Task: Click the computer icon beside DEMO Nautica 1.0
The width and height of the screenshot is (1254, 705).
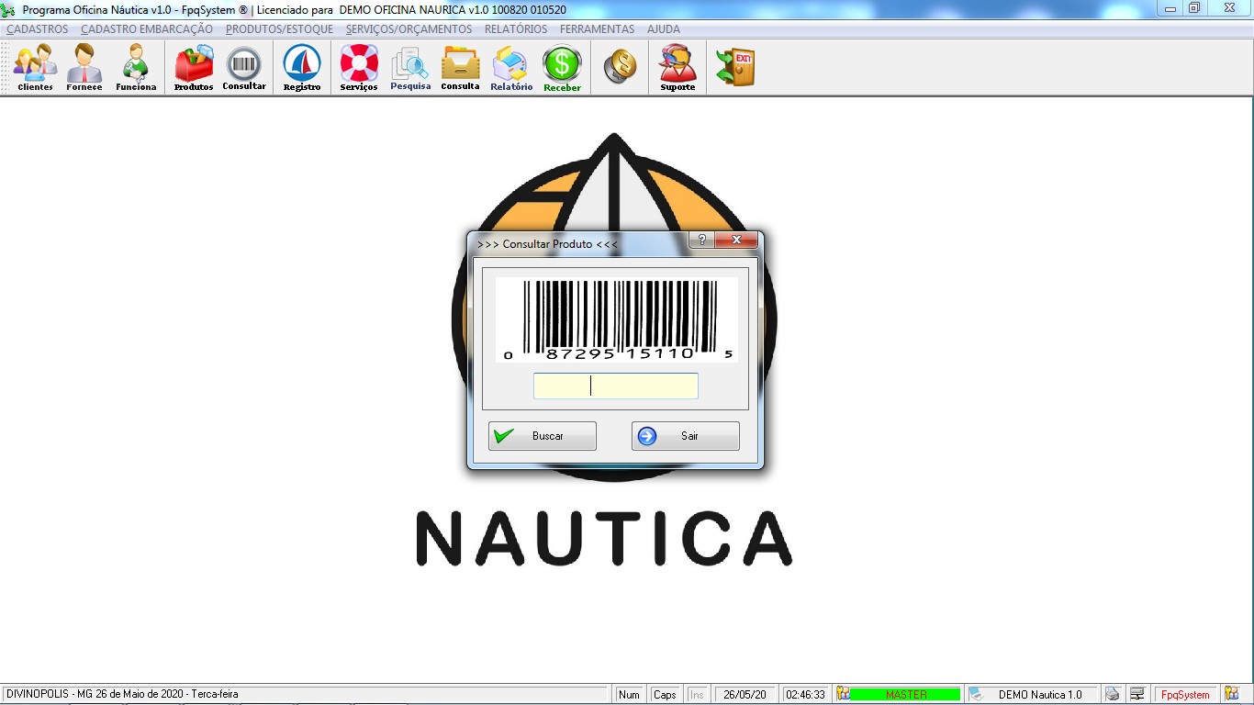Action: tap(977, 694)
